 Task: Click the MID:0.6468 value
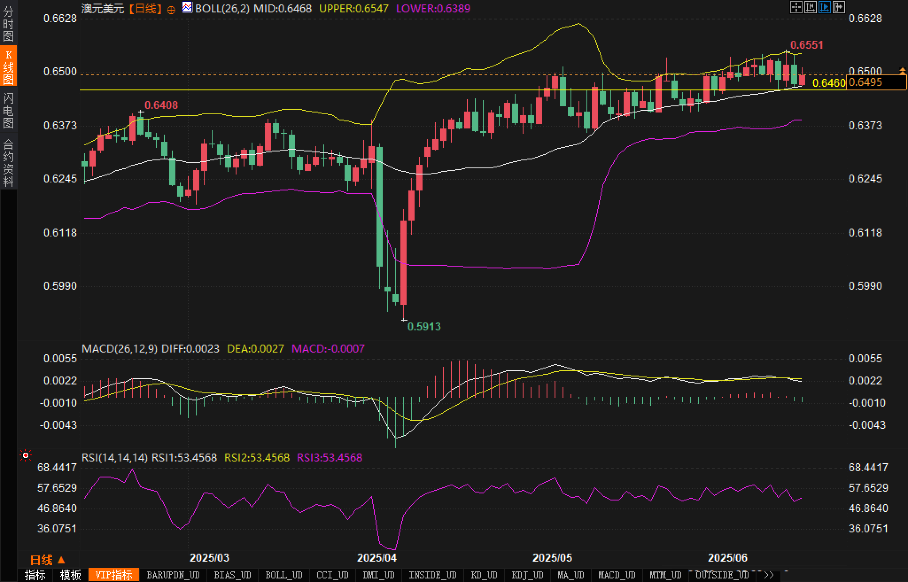point(283,8)
